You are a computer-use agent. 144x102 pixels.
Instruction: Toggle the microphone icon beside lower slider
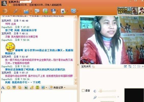coord(95,97)
